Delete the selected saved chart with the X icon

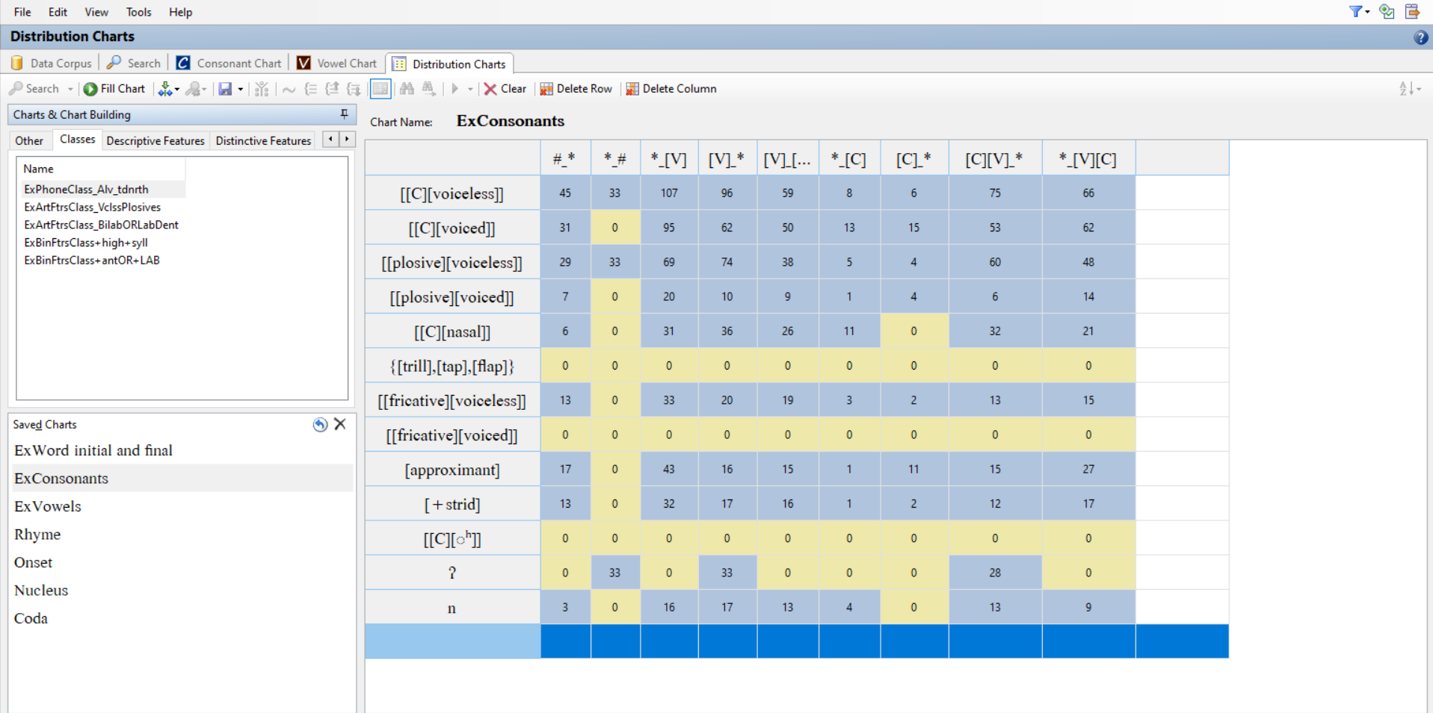pyautogui.click(x=341, y=424)
